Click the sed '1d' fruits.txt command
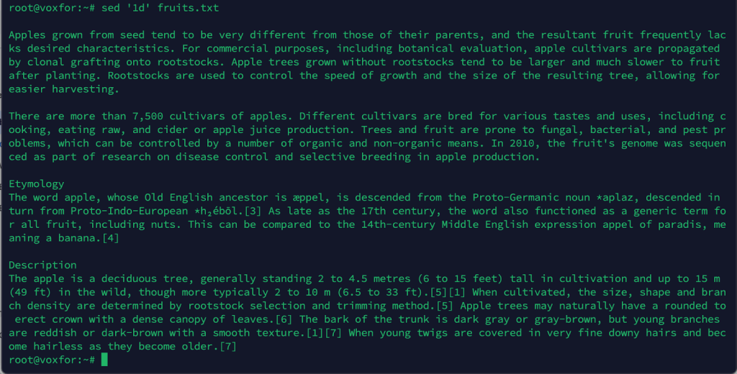Viewport: 737px width, 374px height. point(160,8)
